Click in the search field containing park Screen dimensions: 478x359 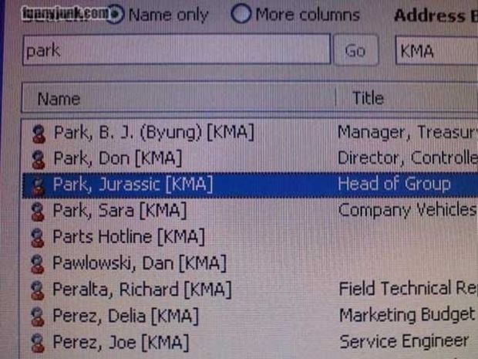click(x=176, y=51)
